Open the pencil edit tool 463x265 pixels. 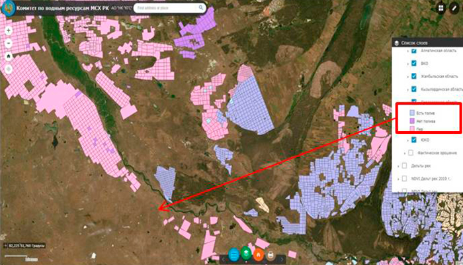tap(454, 8)
